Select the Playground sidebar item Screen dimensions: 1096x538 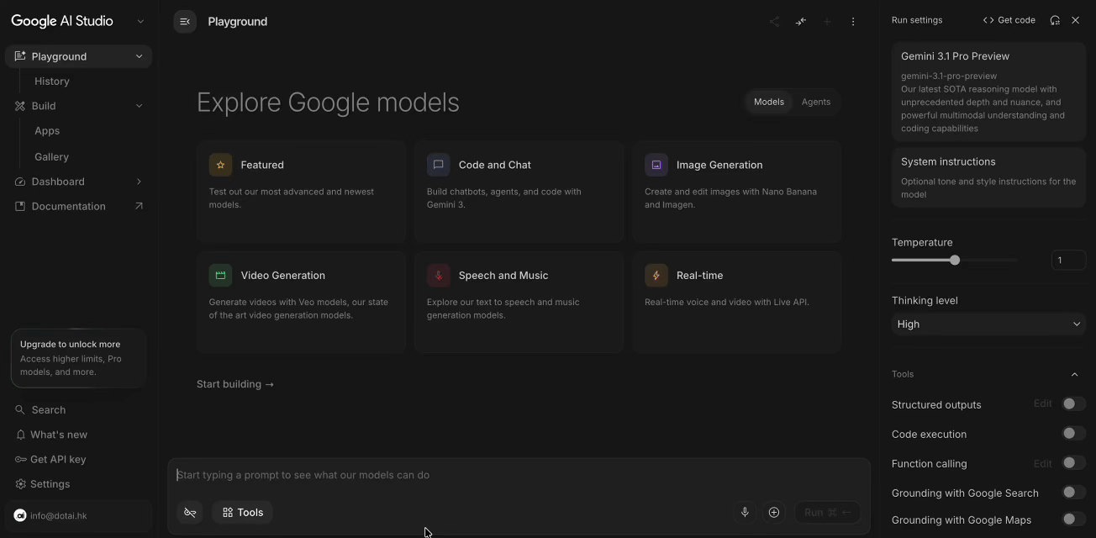(78, 56)
